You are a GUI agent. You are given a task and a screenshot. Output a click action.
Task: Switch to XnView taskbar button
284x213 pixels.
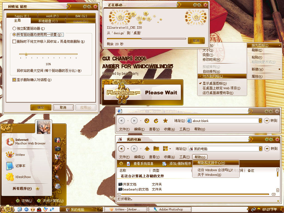(125, 209)
